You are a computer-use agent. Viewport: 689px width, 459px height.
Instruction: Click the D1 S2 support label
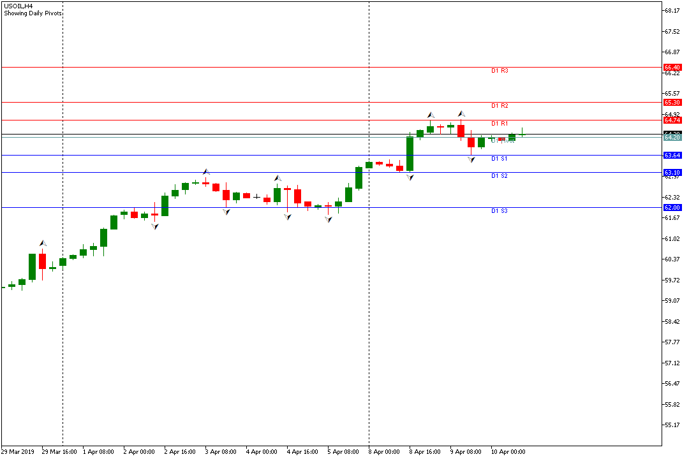pyautogui.click(x=499, y=176)
